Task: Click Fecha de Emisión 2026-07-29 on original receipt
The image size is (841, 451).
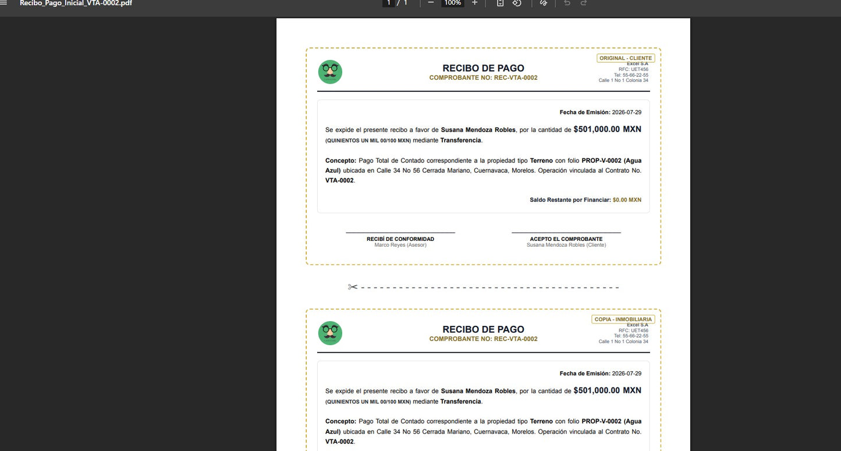Action: (x=601, y=112)
